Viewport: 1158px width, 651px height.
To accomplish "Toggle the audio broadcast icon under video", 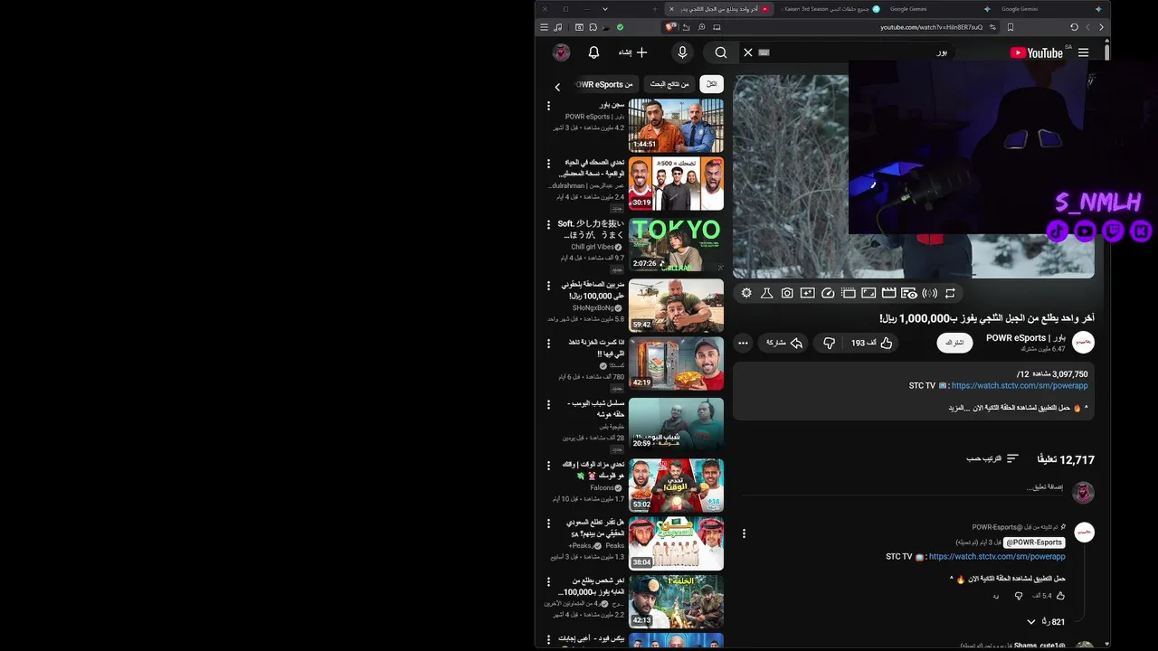I will (930, 293).
